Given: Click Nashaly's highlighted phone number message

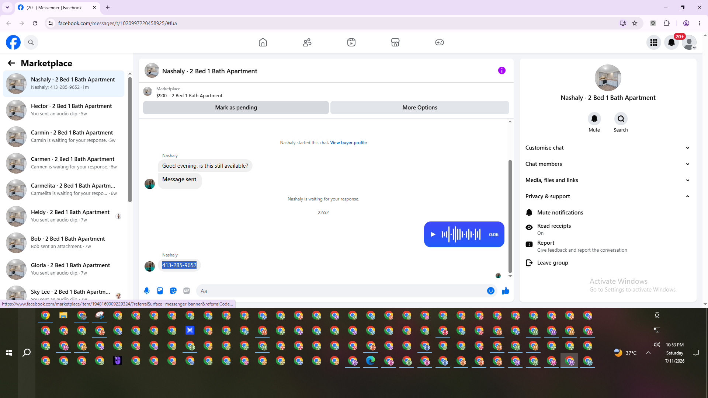Looking at the screenshot, I should click(179, 265).
